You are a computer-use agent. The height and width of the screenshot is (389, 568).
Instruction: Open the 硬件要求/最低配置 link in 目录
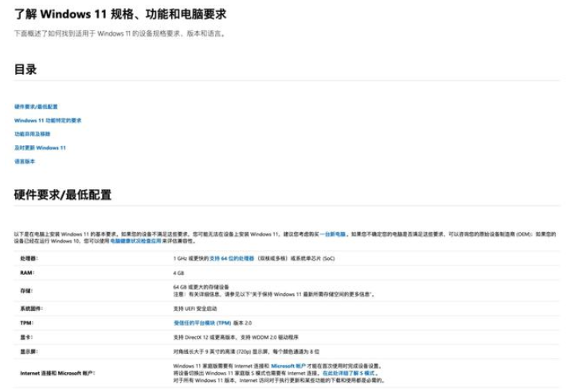(x=36, y=107)
